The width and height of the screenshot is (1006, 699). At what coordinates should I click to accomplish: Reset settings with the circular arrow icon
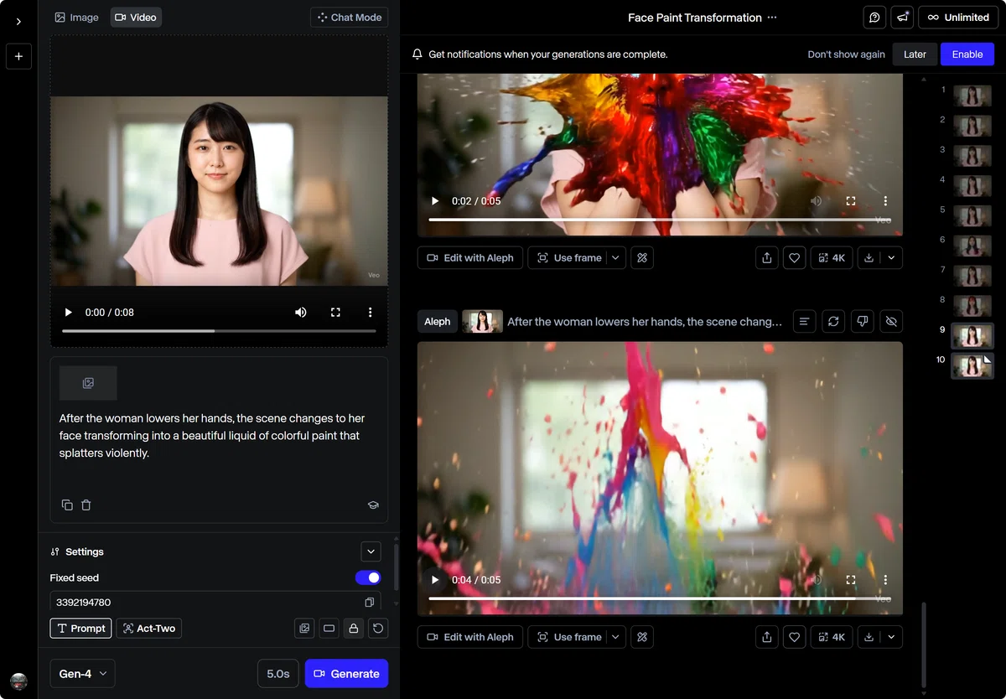pyautogui.click(x=378, y=628)
